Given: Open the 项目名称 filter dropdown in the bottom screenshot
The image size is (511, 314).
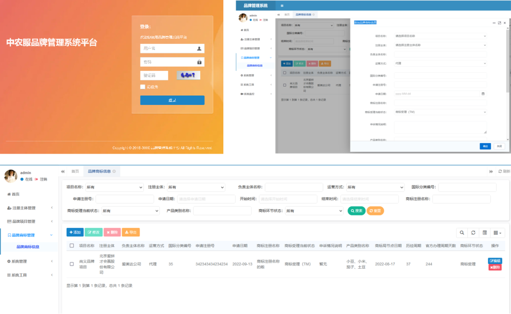Looking at the screenshot, I should pyautogui.click(x=115, y=187).
